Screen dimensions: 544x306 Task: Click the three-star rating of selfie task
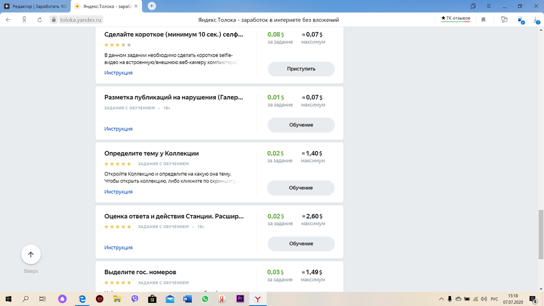tap(118, 45)
